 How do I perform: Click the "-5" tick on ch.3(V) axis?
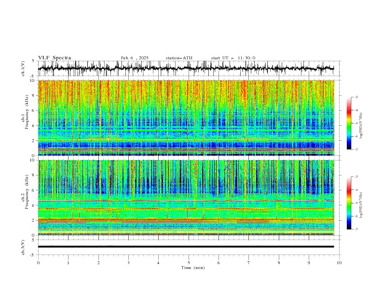coord(33,255)
